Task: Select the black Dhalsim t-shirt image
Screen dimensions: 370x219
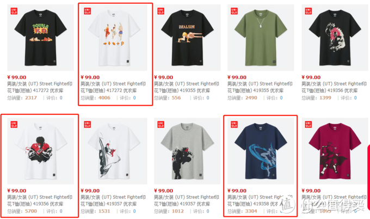Action: click(187, 38)
